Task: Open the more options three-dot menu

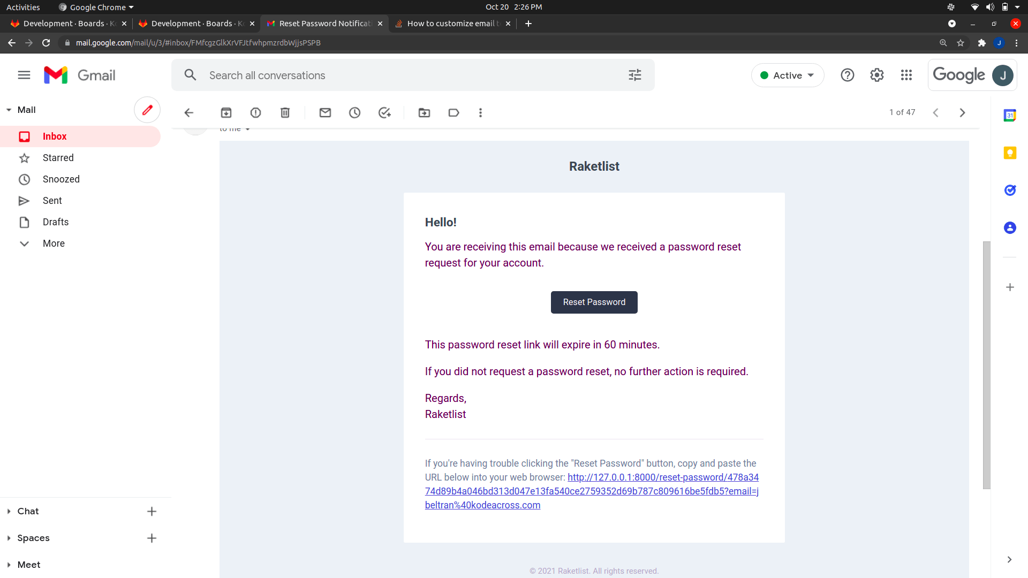Action: [480, 112]
